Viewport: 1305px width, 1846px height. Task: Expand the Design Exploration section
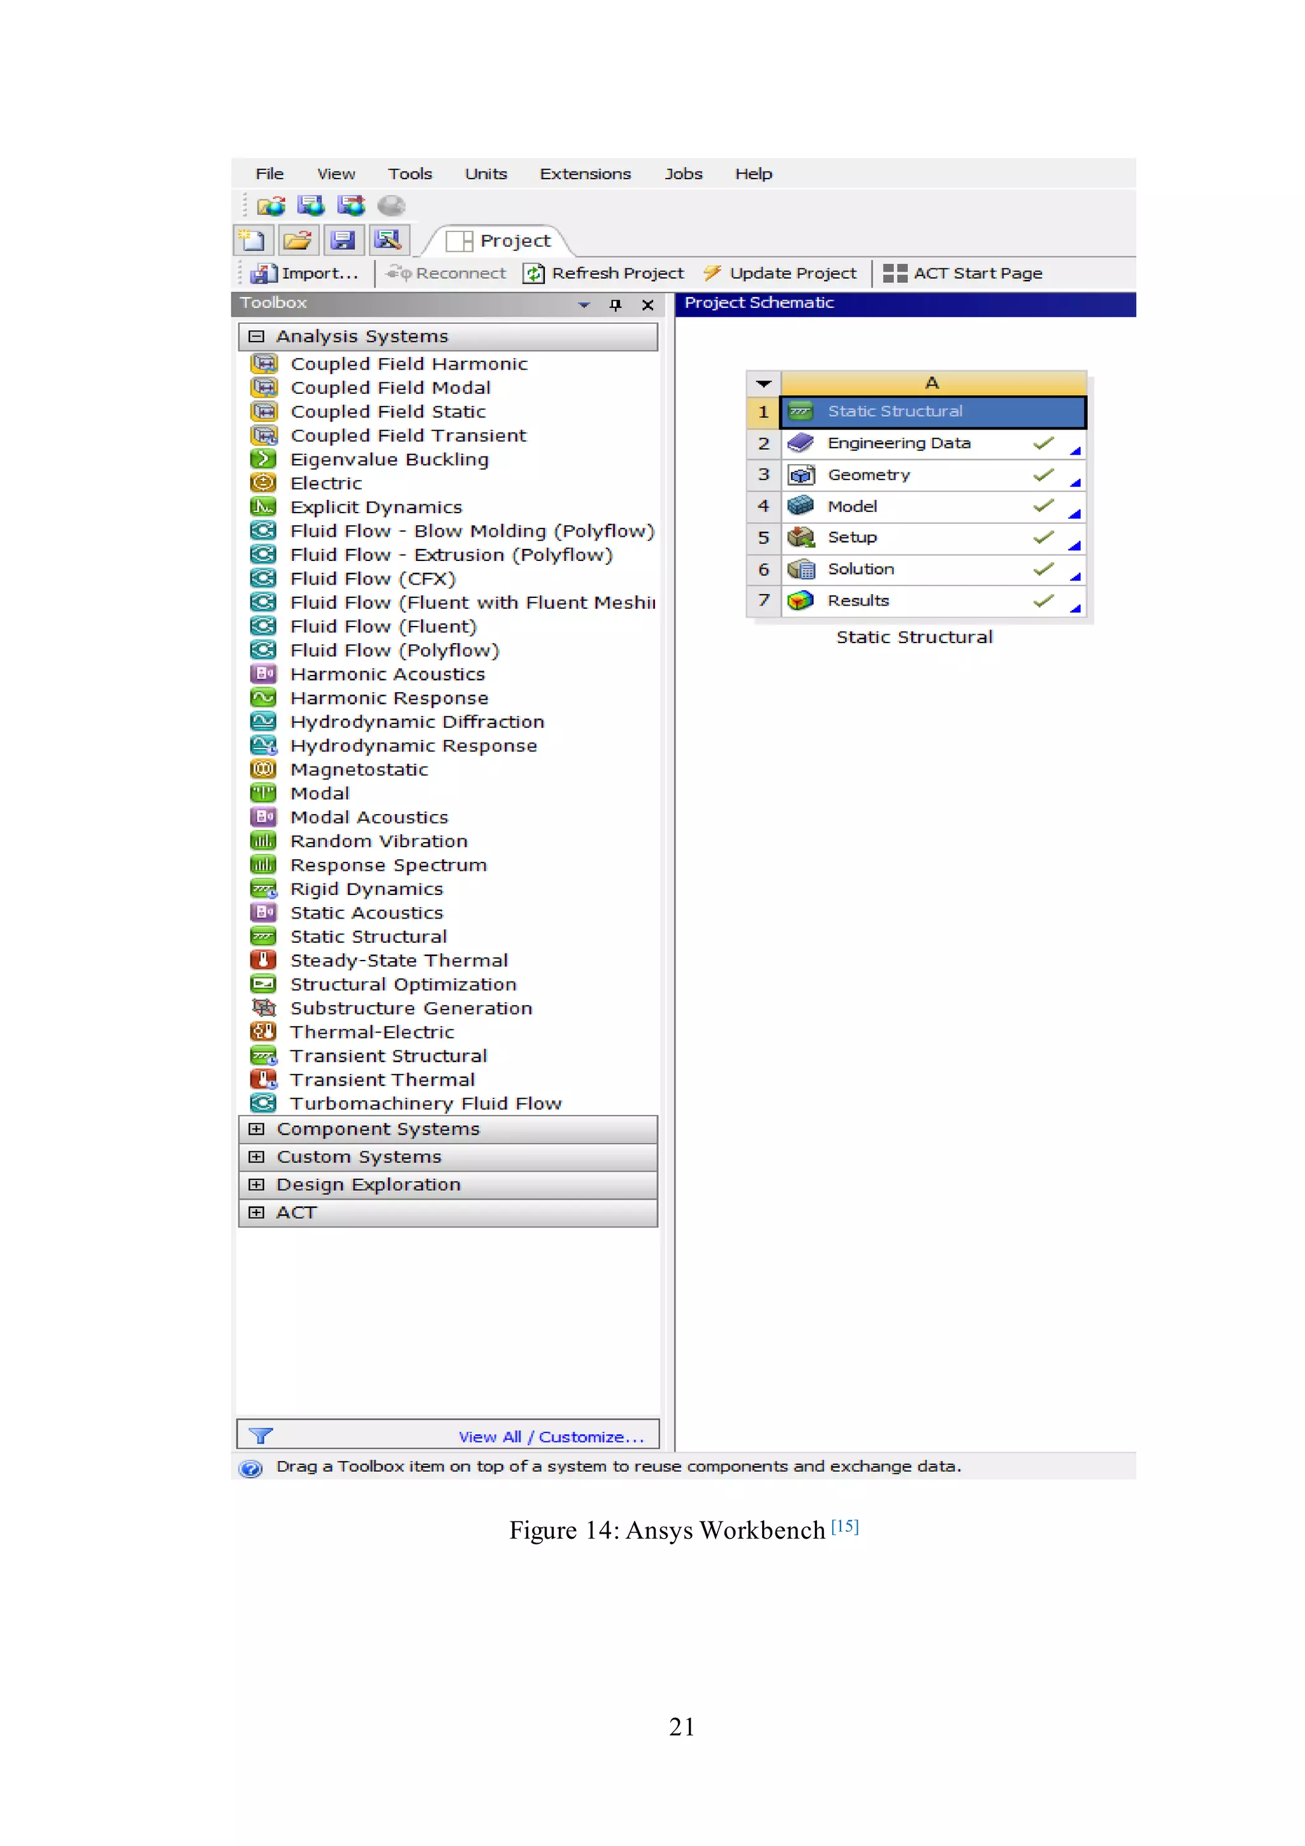[x=256, y=1184]
